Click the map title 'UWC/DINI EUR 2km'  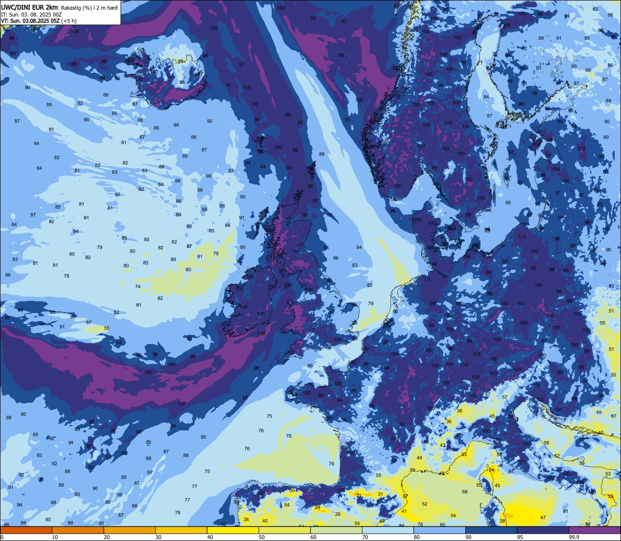[x=30, y=7]
